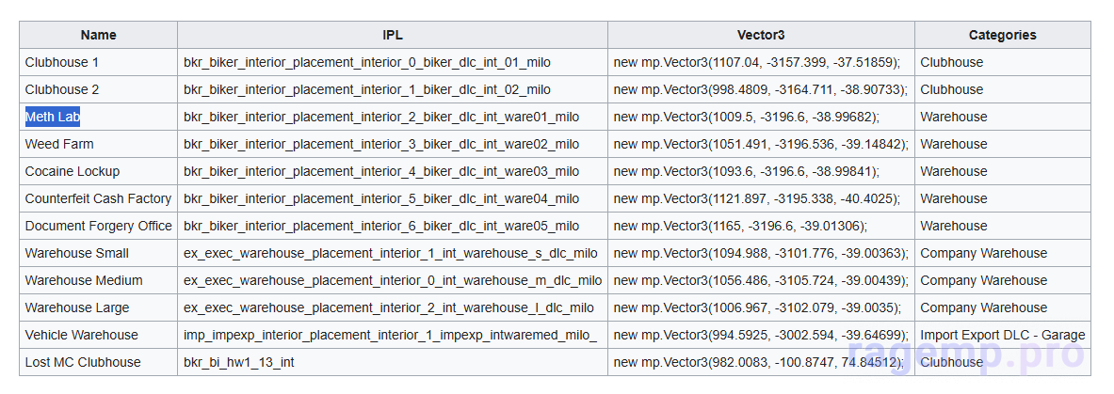1114x394 pixels.
Task: Click the bkr_bi_hw1_13_int IPL cell
Action: (238, 362)
